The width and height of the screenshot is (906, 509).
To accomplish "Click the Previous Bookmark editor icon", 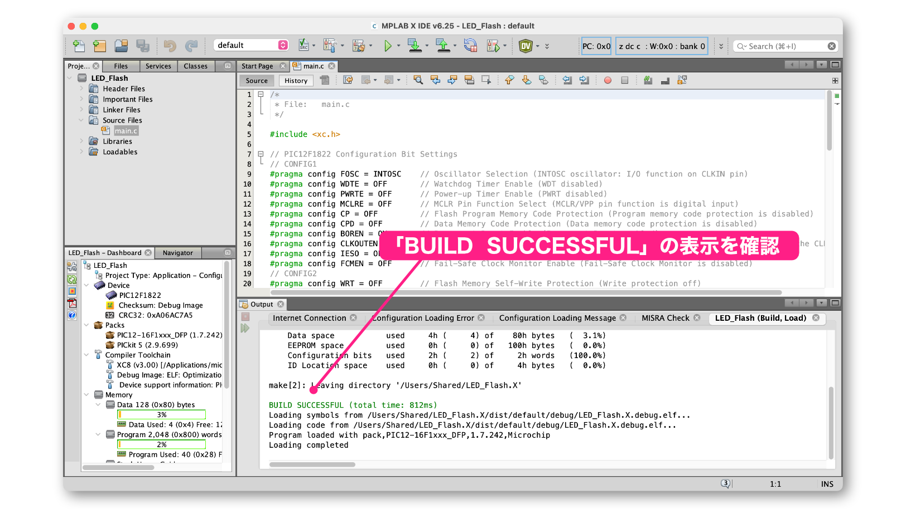I will [x=509, y=80].
